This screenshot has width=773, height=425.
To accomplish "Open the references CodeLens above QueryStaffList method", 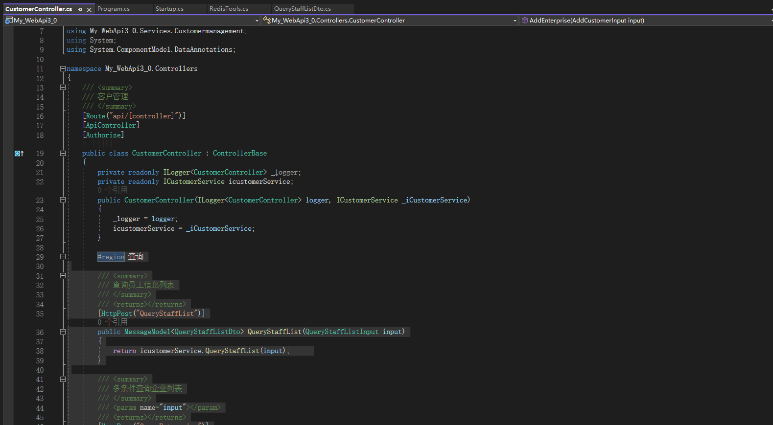I will click(112, 322).
